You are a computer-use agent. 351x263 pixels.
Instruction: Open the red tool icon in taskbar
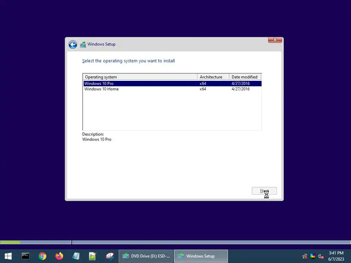pyautogui.click(x=110, y=256)
